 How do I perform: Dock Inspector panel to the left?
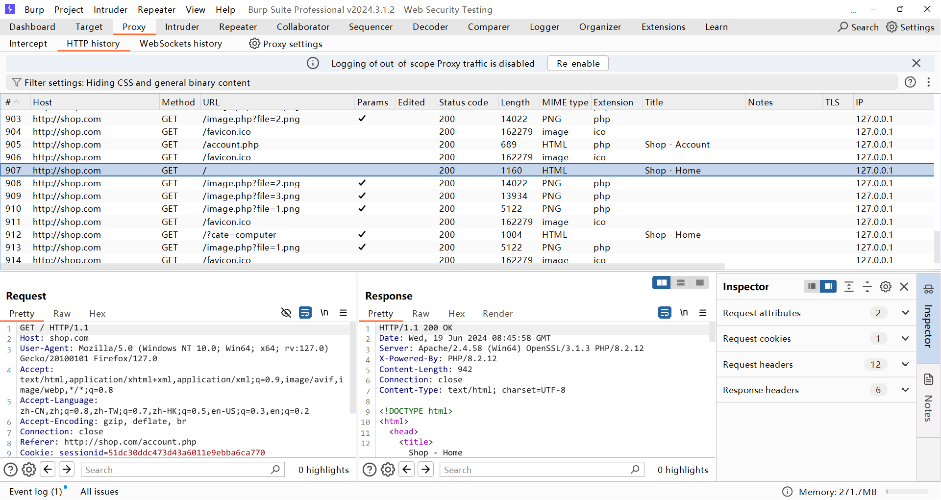pyautogui.click(x=812, y=286)
